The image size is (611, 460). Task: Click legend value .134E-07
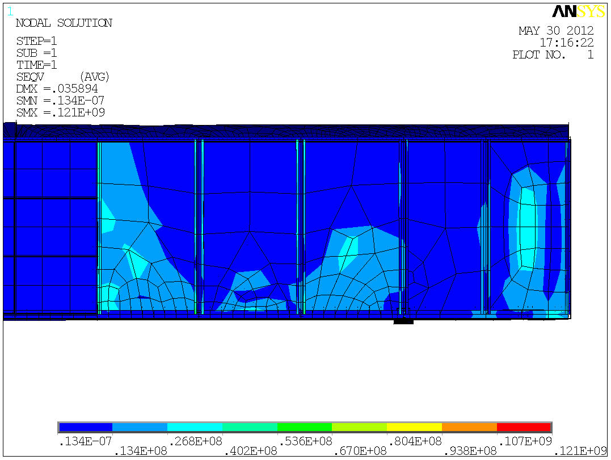85,441
